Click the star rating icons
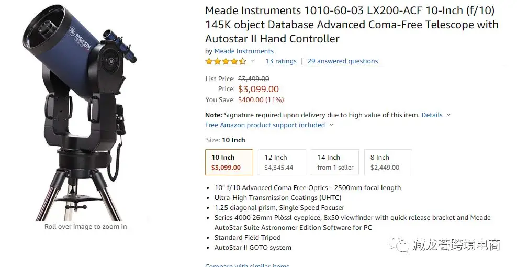The height and width of the screenshot is (267, 517). tap(226, 61)
